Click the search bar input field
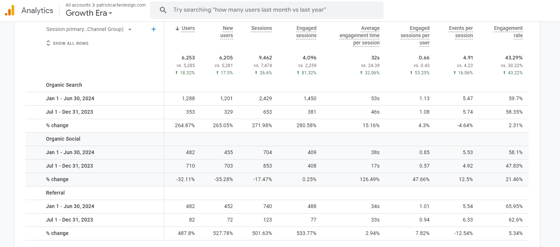This screenshot has width=560, height=247. click(x=266, y=10)
